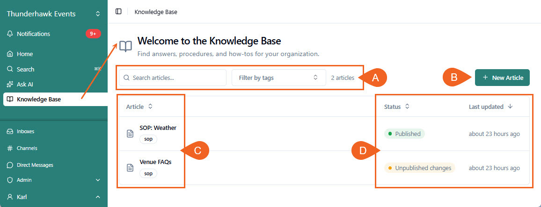Open the Filter by tags dropdown
Viewport: 541px width, 207px height.
tap(279, 78)
